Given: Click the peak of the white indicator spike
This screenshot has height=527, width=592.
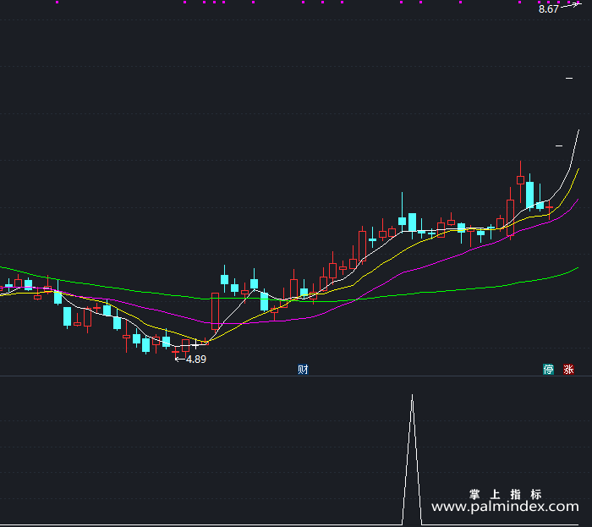Looking at the screenshot, I should (x=412, y=396).
